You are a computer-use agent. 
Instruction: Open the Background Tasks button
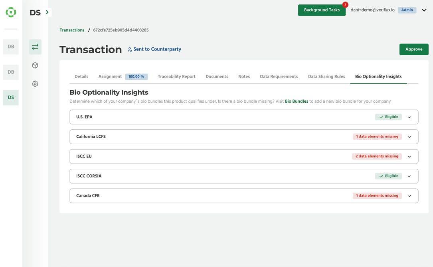pos(322,10)
